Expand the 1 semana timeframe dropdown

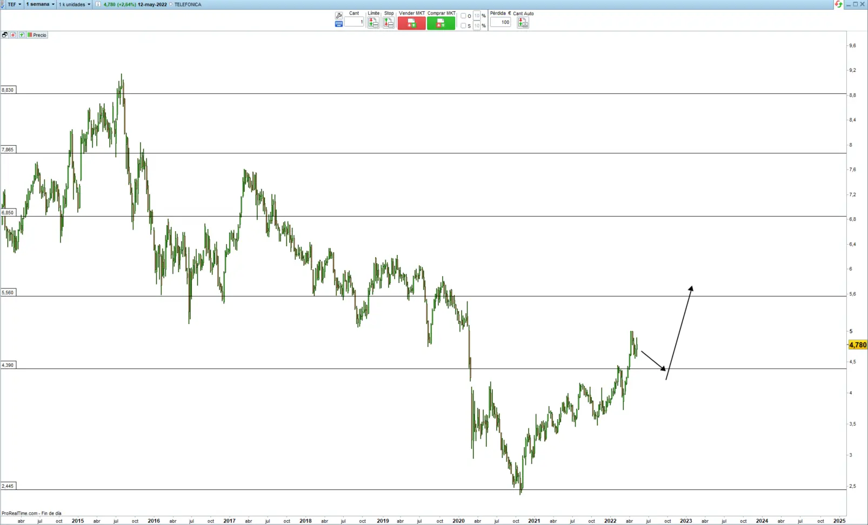point(41,4)
